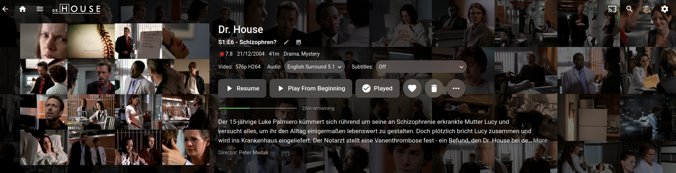Screen dimensions: 676x173
Task: Toggle favorite with heart button
Action: [412, 88]
